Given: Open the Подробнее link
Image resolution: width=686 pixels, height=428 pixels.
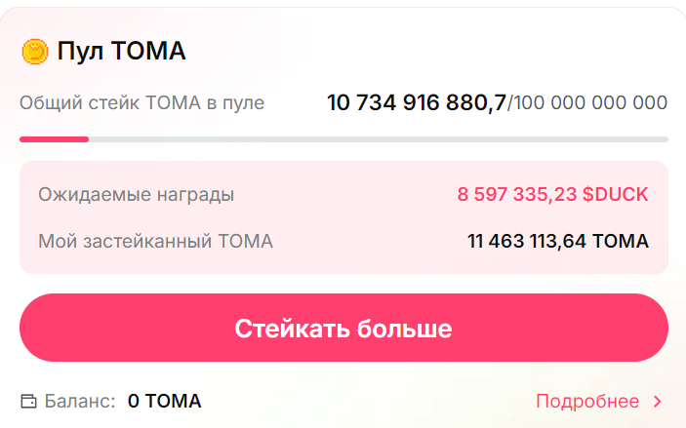Looking at the screenshot, I should pyautogui.click(x=587, y=401).
